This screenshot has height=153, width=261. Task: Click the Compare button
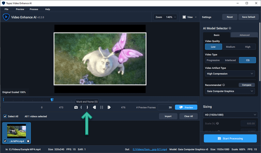tap(247, 85)
